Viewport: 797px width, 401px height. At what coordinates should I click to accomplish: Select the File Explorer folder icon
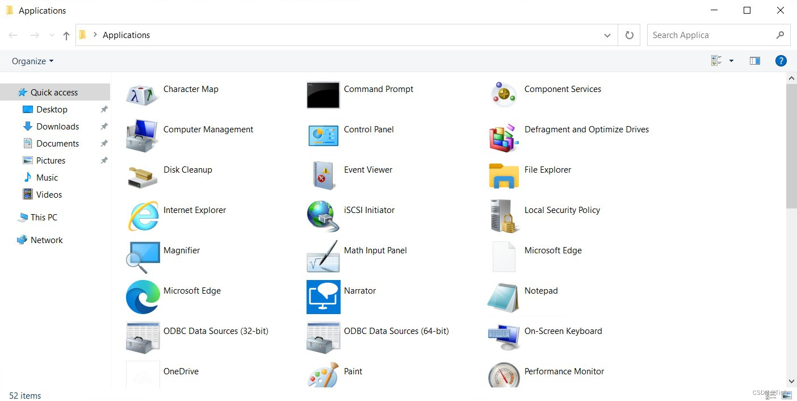click(504, 176)
